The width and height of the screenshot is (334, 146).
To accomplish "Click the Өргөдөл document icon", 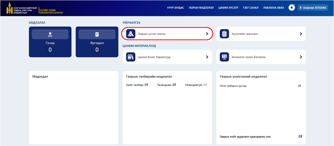I will coord(97,34).
